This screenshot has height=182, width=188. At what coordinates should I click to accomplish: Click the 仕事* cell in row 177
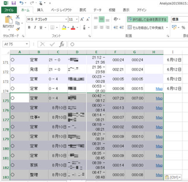39,117
